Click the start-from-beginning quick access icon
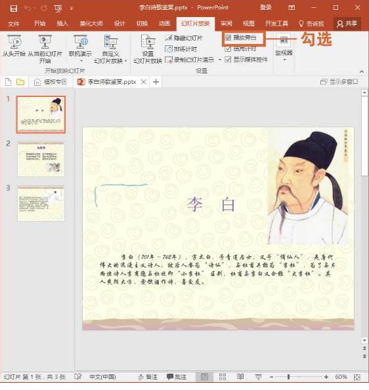 (x=58, y=9)
